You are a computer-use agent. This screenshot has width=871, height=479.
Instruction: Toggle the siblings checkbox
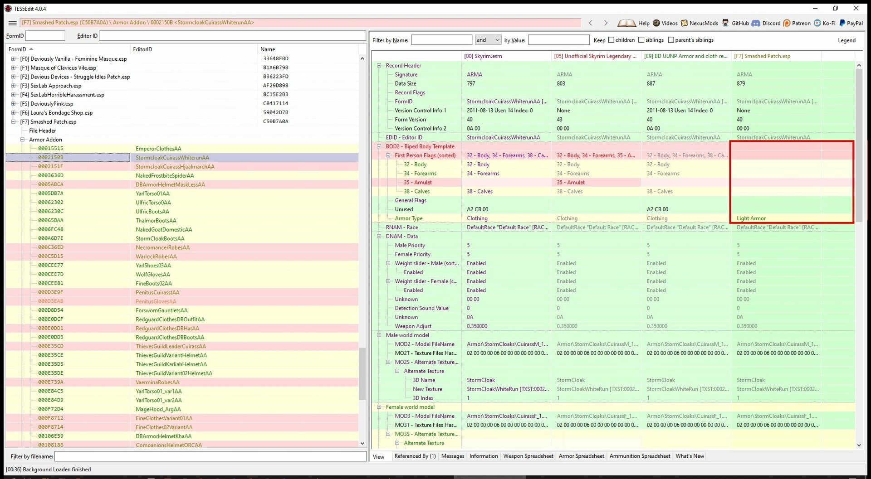click(641, 40)
